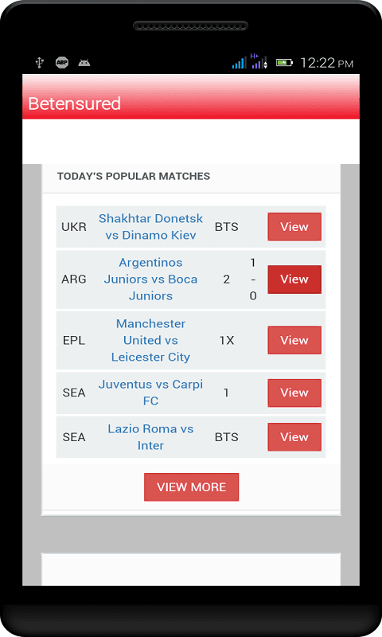382x637 pixels.
Task: Tap the blue signal strength icon
Action: pyautogui.click(x=239, y=63)
